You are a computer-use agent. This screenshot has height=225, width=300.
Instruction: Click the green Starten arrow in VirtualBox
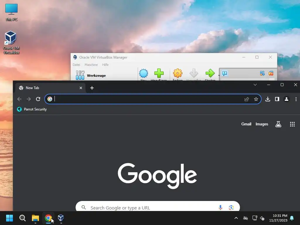[x=210, y=73]
